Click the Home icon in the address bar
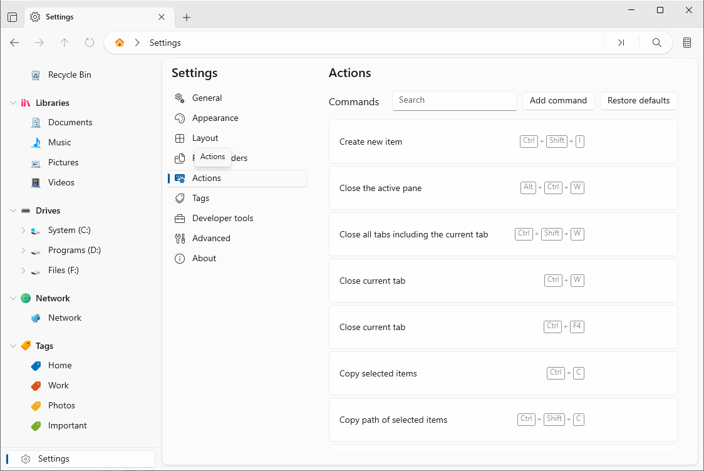Screen dimensions: 704x471 120,43
